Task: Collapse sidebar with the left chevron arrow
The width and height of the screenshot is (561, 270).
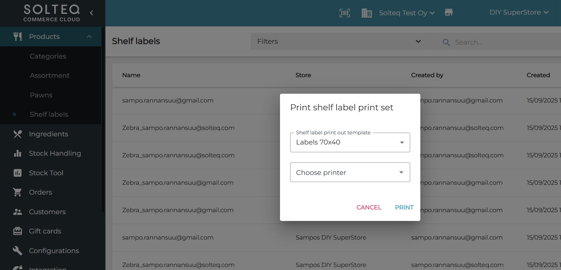Action: pos(92,13)
